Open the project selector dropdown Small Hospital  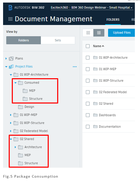click(102, 8)
